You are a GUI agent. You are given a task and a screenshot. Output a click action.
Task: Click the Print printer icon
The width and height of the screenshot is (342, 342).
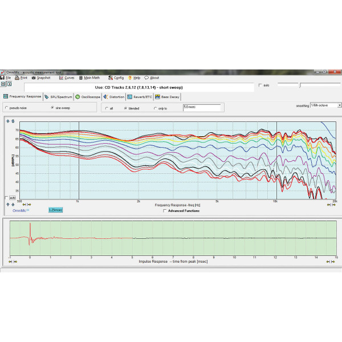(17, 78)
